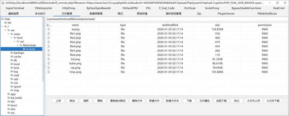Open the 数据库管理 tab
This screenshot has height=116, width=289.
click(x=96, y=14)
